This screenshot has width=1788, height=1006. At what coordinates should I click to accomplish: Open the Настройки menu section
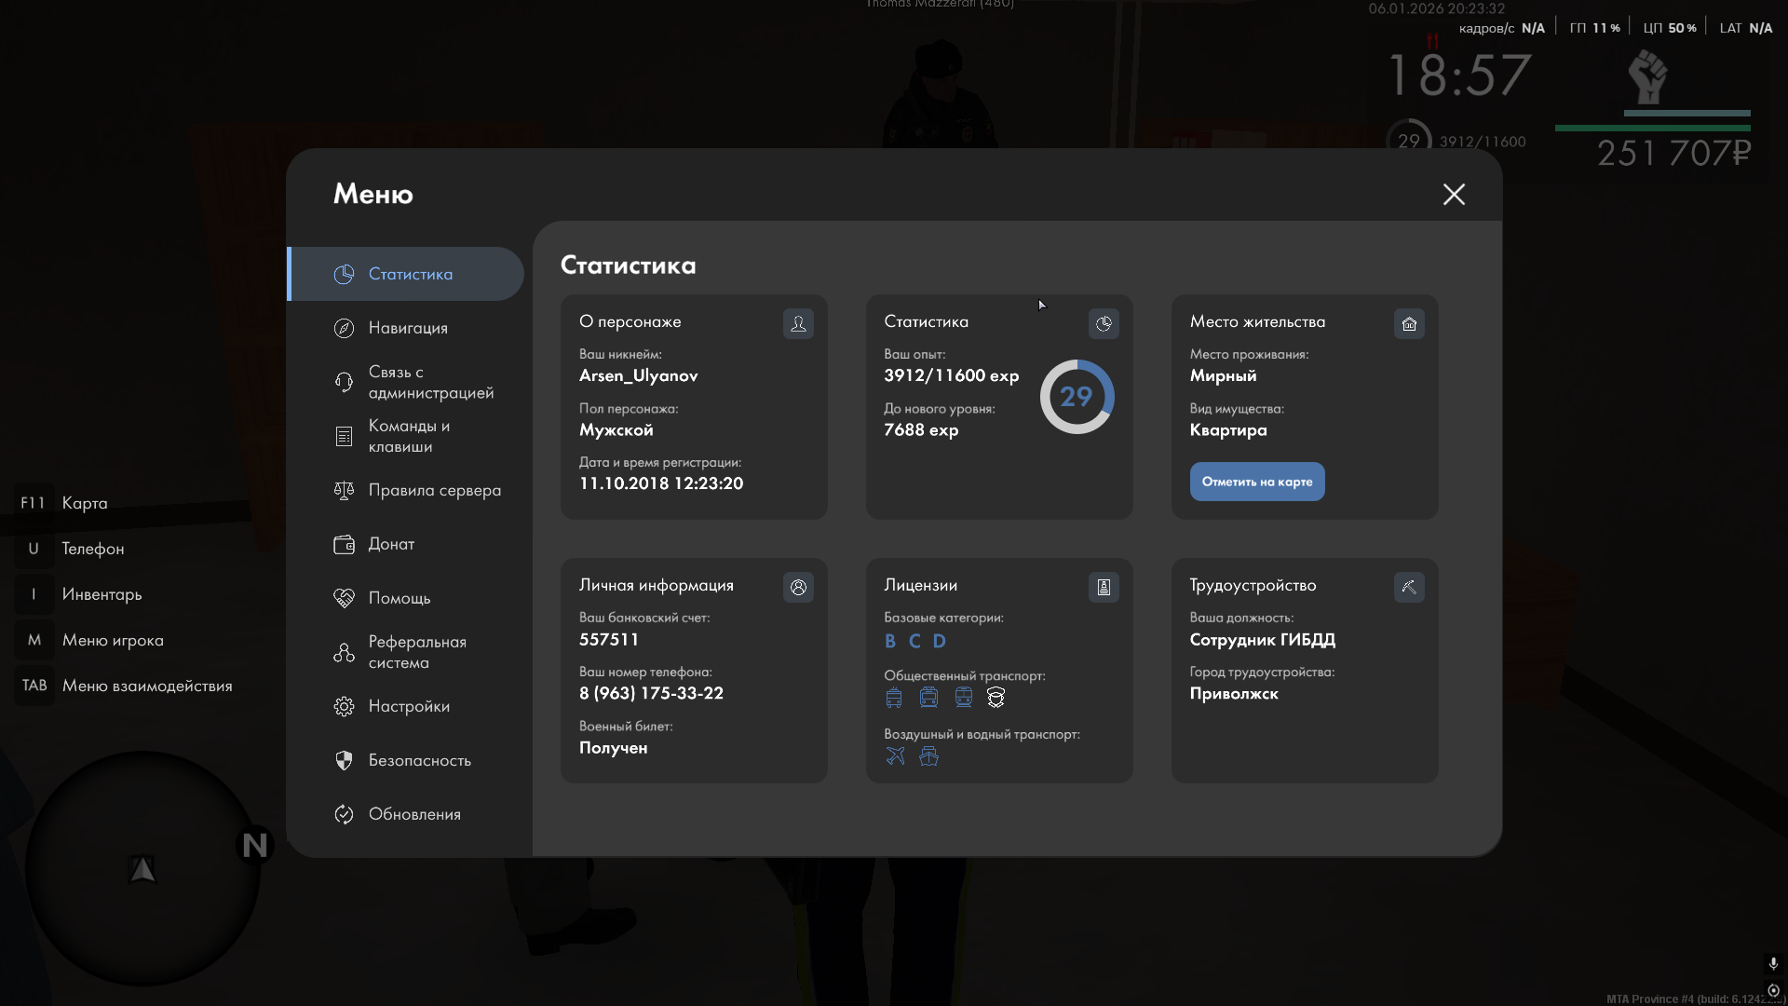pos(408,706)
